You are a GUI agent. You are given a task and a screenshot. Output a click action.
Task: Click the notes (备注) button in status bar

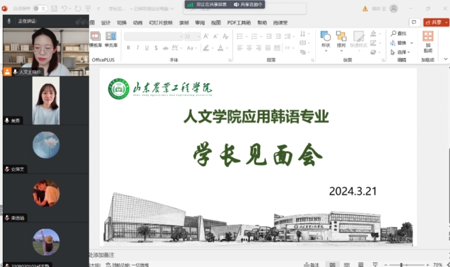pyautogui.click(x=312, y=264)
